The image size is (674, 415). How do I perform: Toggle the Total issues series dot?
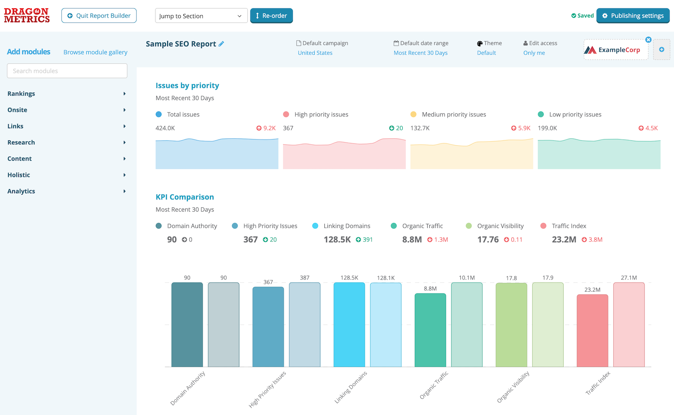click(158, 114)
